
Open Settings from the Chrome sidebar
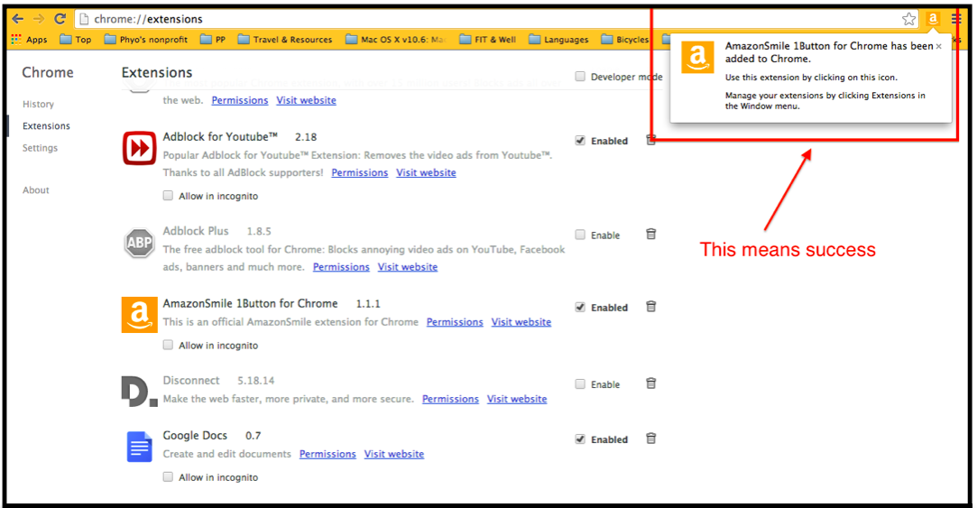[x=40, y=148]
